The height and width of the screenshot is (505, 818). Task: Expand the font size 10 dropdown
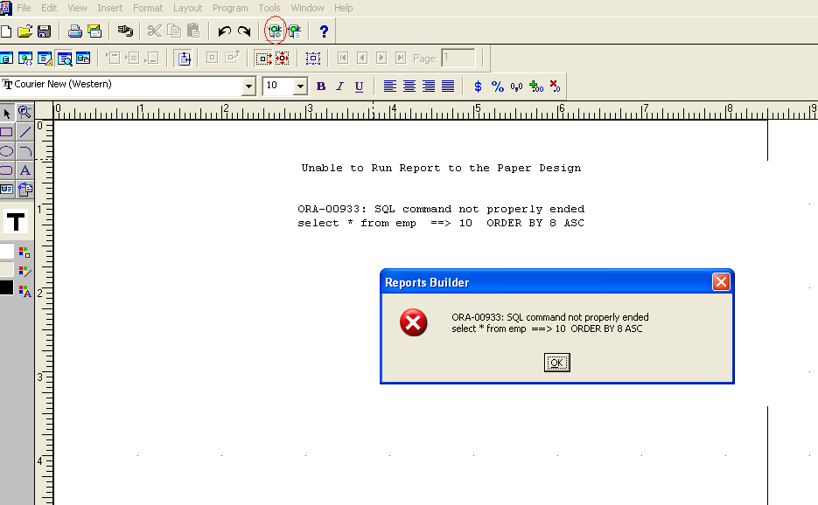(x=300, y=86)
